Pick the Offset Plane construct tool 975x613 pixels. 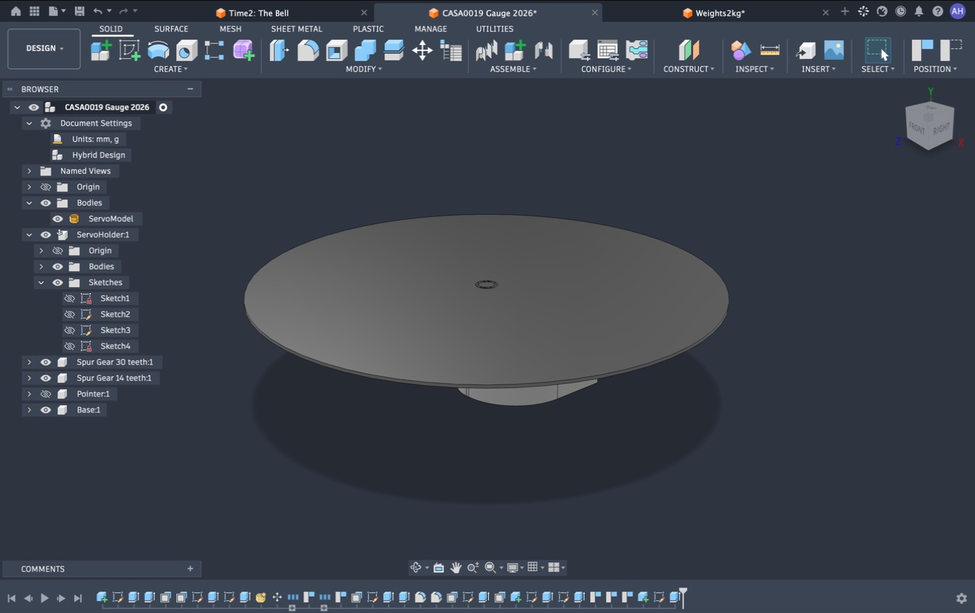[689, 50]
